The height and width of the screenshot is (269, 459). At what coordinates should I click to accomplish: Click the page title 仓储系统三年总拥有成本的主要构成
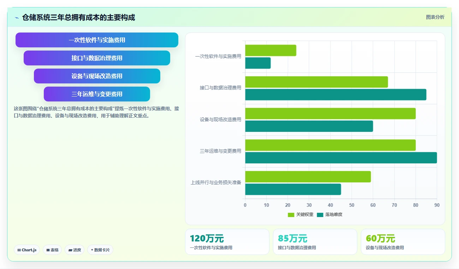click(78, 17)
